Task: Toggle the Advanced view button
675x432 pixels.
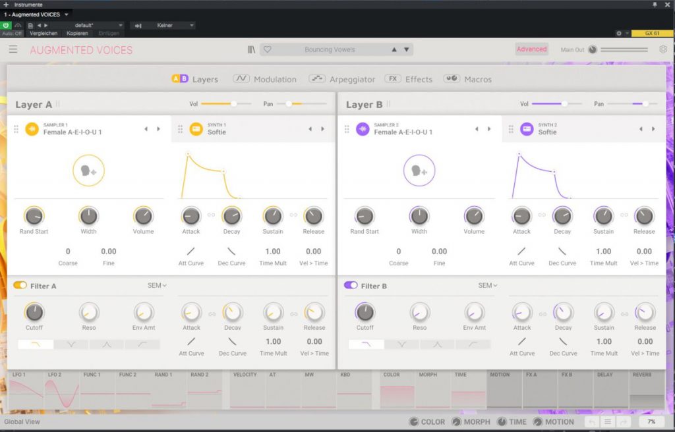Action: (532, 49)
